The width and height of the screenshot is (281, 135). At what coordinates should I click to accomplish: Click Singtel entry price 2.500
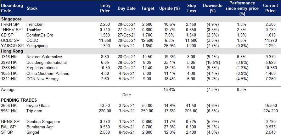105,132
